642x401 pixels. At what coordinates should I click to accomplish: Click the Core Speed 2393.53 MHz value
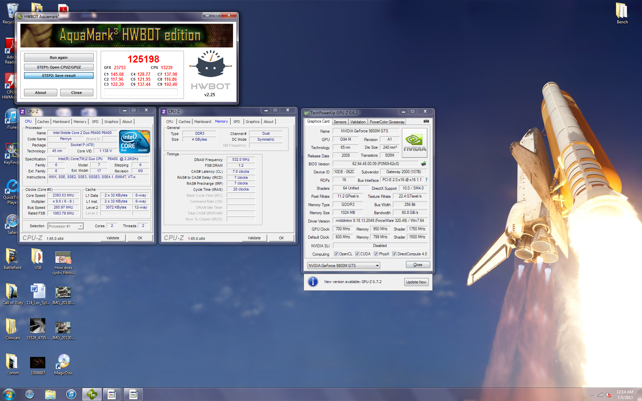63,195
